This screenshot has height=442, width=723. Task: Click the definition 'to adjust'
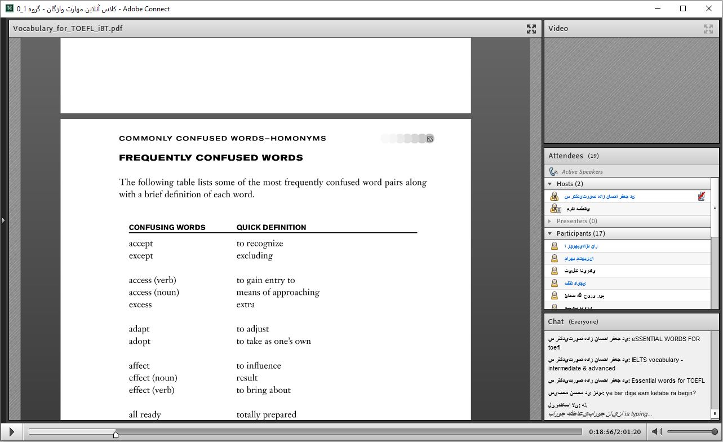click(252, 329)
